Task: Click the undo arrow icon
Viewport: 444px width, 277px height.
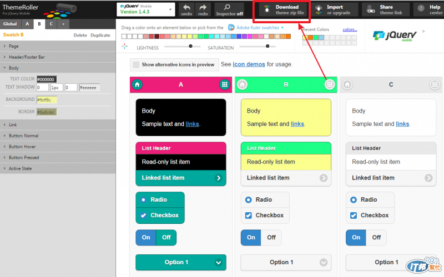Action: pyautogui.click(x=186, y=7)
